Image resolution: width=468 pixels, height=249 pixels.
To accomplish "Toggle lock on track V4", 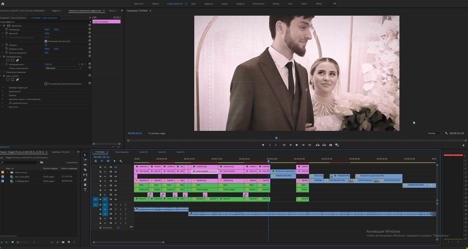I will coord(100,185).
